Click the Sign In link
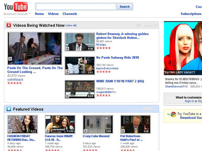Screen dimensions: 202x151 point(189,101)
